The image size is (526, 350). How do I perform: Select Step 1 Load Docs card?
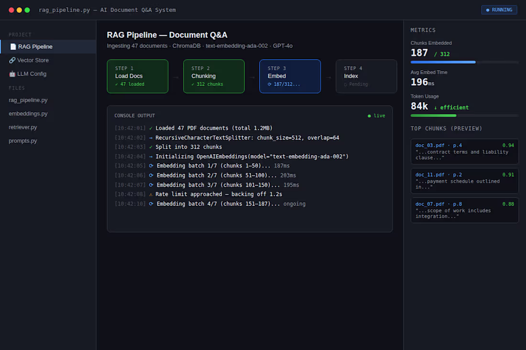(138, 76)
